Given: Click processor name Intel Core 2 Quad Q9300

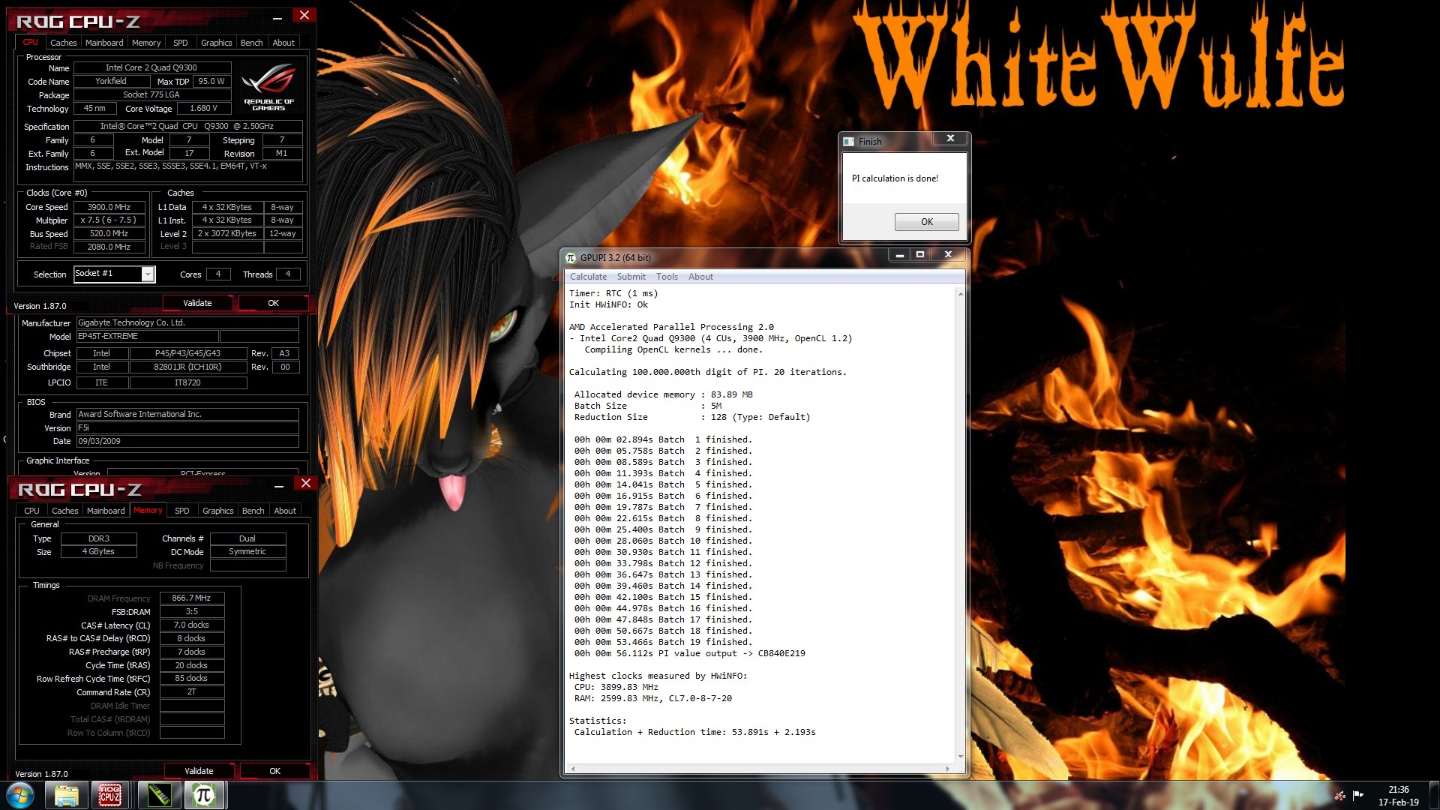Looking at the screenshot, I should [x=151, y=67].
